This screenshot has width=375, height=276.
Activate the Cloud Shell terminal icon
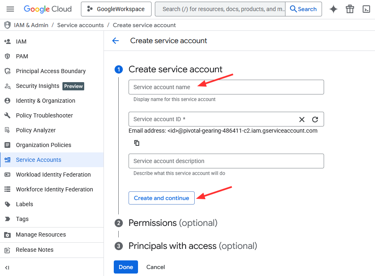tap(366, 9)
